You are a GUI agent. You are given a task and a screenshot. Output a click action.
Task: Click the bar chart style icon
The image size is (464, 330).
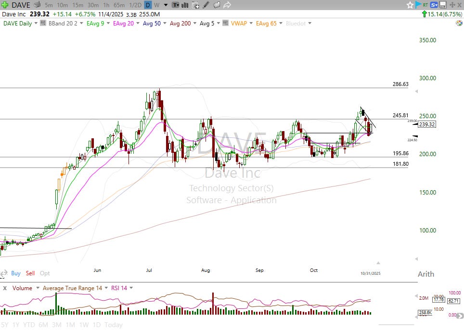pos(185,5)
